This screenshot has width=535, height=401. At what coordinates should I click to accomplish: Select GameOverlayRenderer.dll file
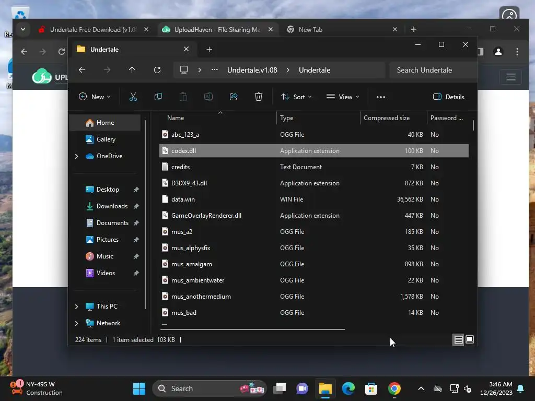coord(314,216)
